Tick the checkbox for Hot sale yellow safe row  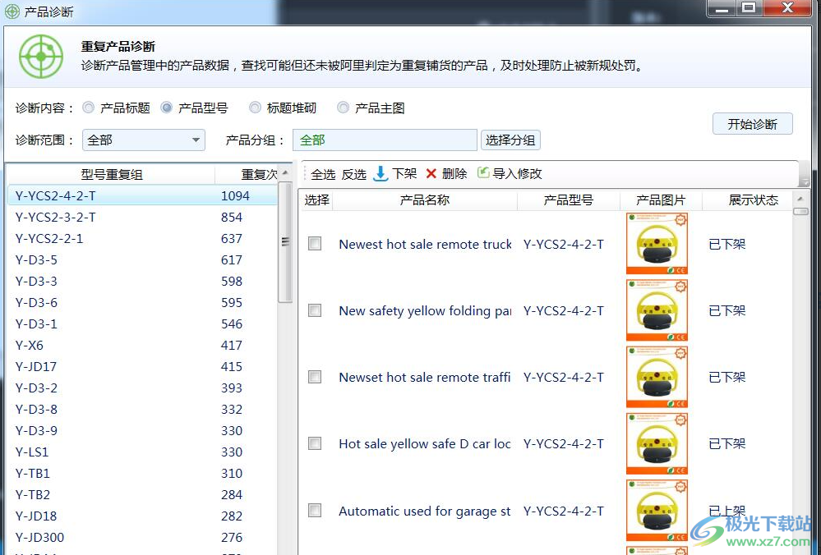(x=315, y=443)
